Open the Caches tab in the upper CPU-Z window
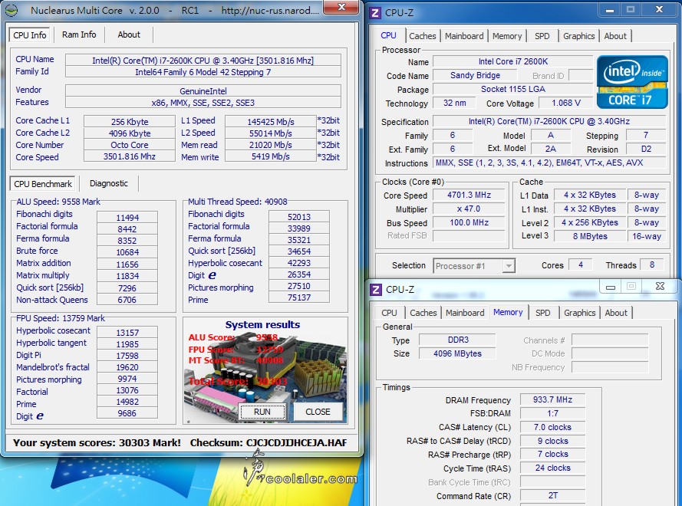This screenshot has width=682, height=506. 423,36
